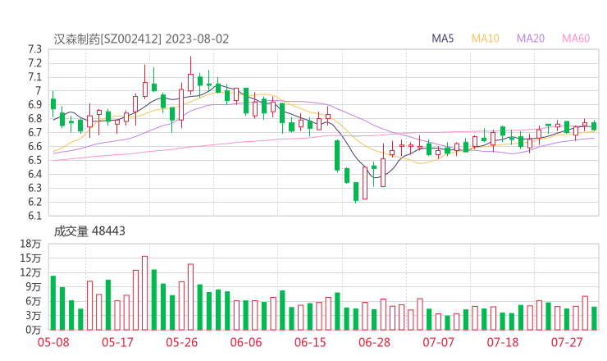Click the 9万 volume axis label

(33, 287)
